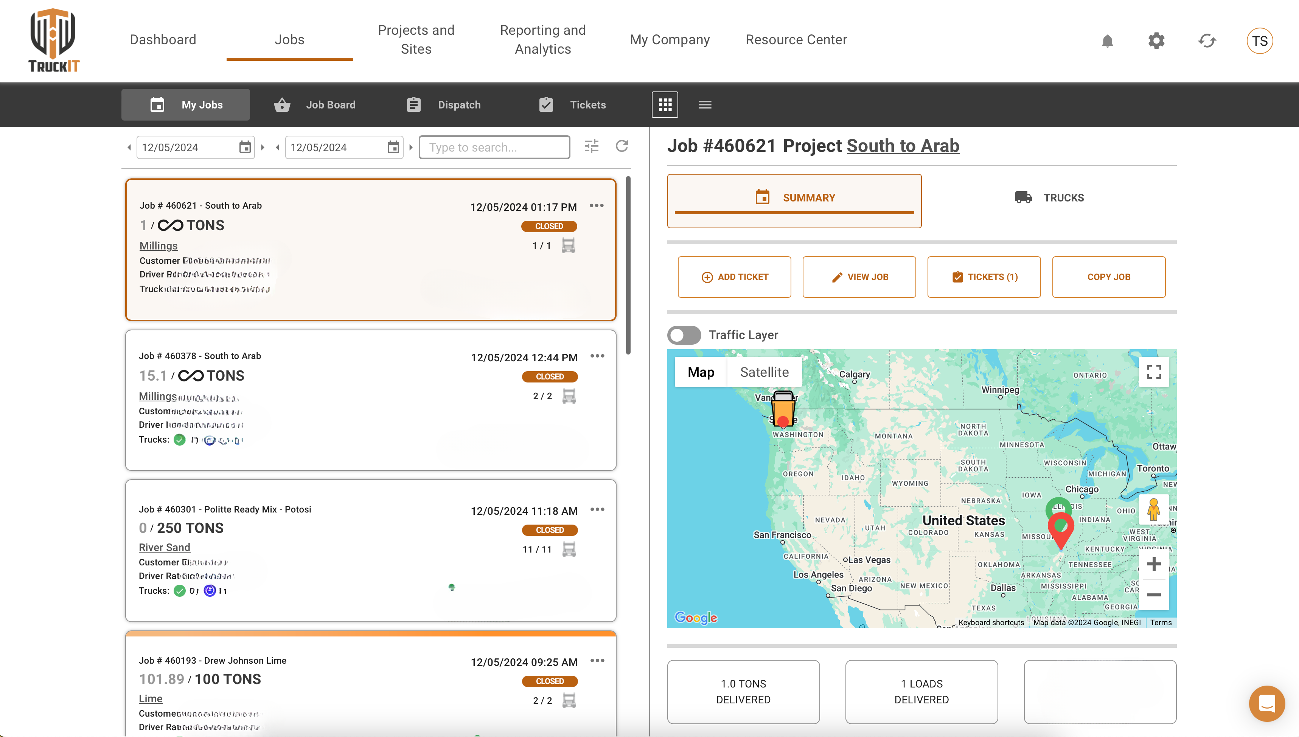
Task: Switch map to Satellite view
Action: [764, 372]
